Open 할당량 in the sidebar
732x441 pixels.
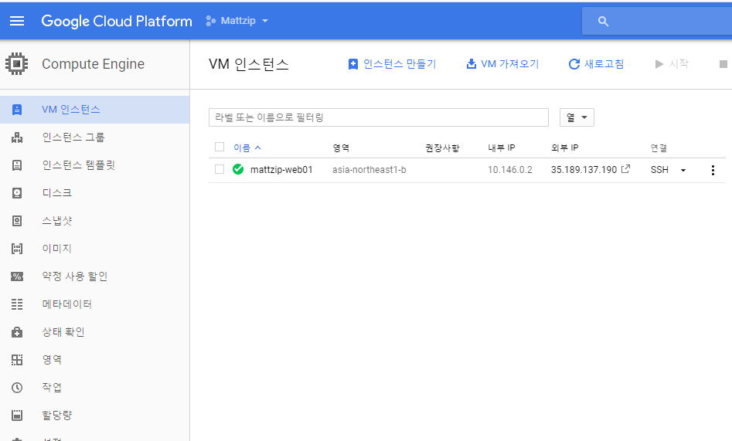pos(95,416)
